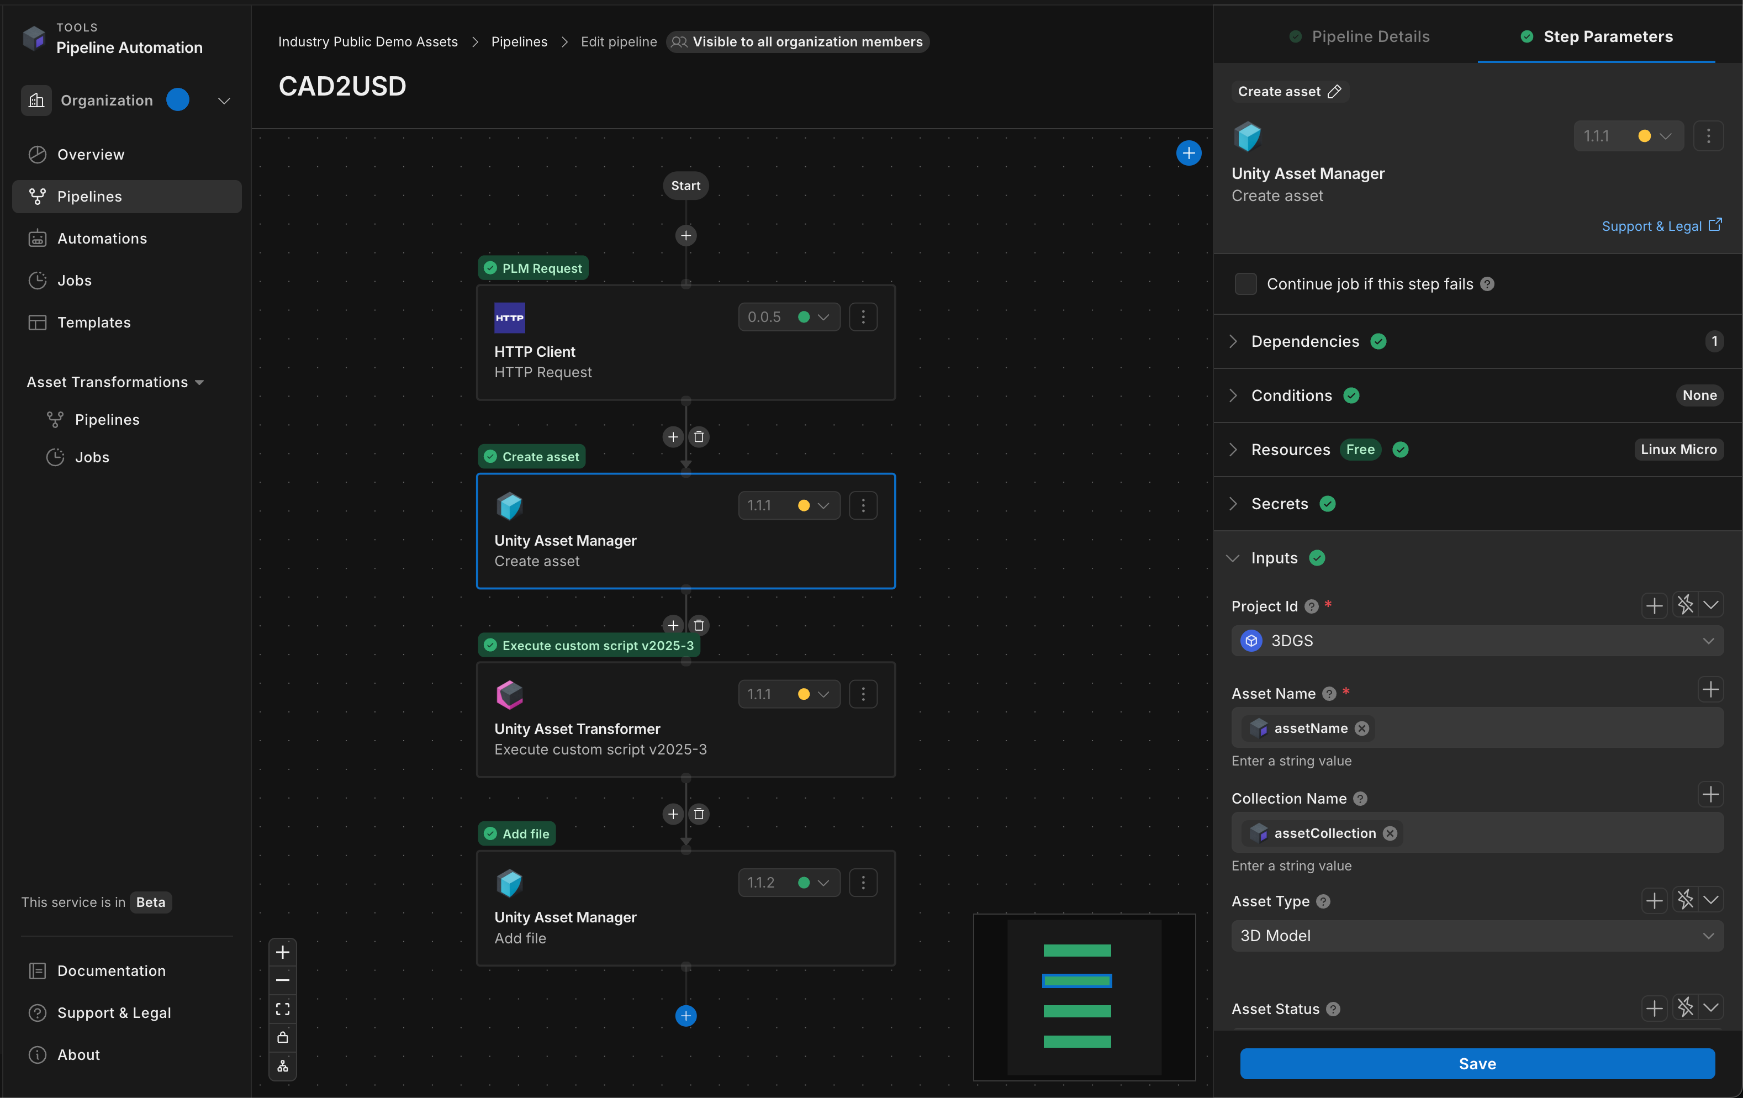Open Automations in the sidebar

point(126,239)
